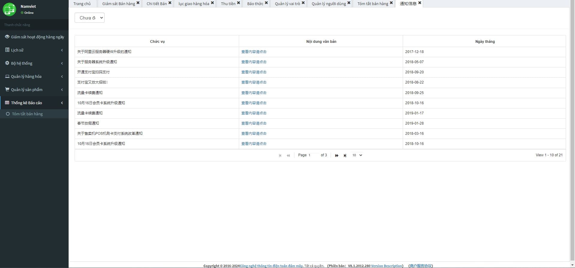Click the gear icon beside Bộ hệ thống

(x=7, y=63)
